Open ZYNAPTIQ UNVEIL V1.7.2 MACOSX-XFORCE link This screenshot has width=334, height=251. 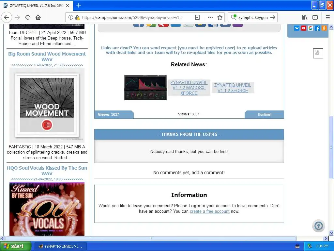coord(189,88)
